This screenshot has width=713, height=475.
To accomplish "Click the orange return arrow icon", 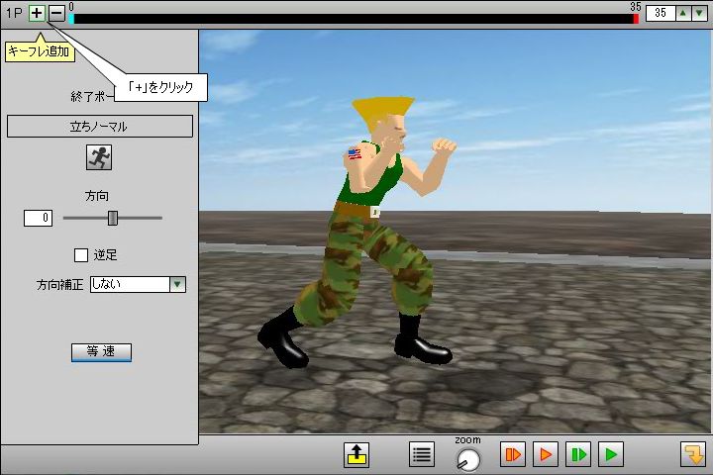I will [x=693, y=454].
